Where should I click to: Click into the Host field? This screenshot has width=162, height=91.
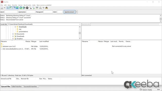(11, 12)
